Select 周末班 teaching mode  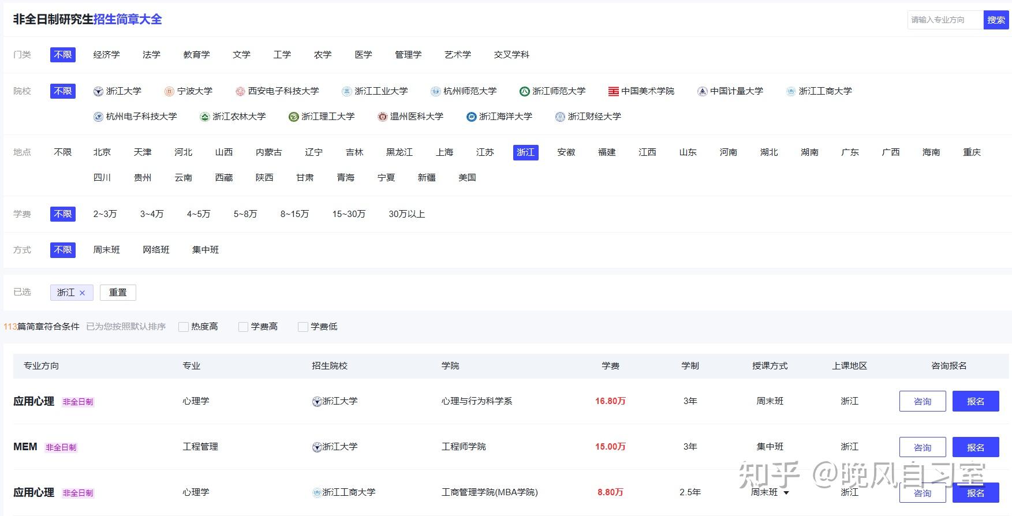pos(107,249)
